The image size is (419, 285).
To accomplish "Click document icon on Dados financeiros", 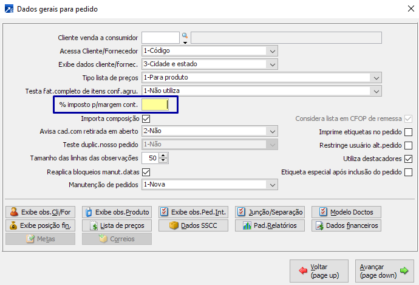I will [319, 225].
